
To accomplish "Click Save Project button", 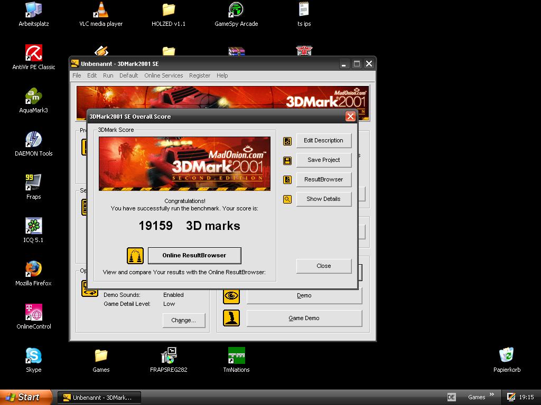I will [x=324, y=160].
